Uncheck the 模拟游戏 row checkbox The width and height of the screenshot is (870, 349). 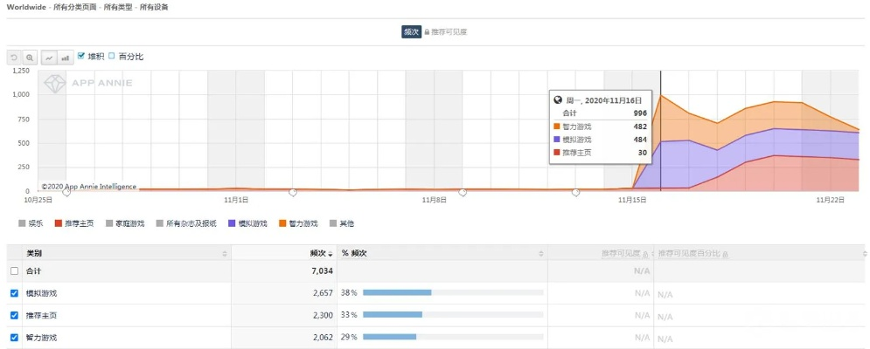[x=13, y=293]
